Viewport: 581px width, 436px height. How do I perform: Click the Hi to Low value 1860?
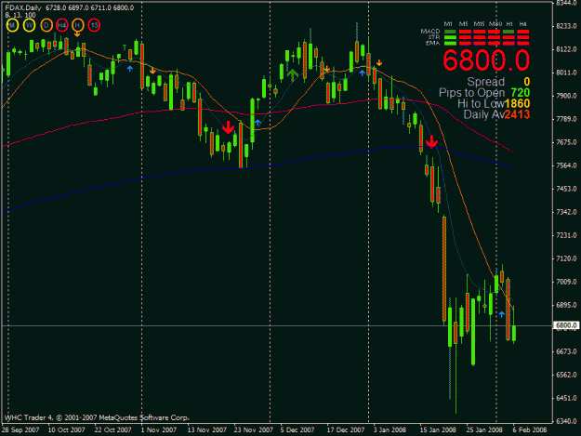(x=517, y=104)
